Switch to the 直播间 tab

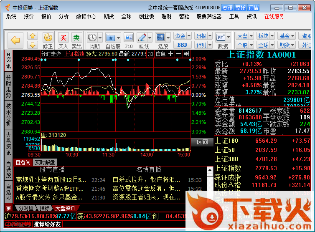(x=23, y=162)
